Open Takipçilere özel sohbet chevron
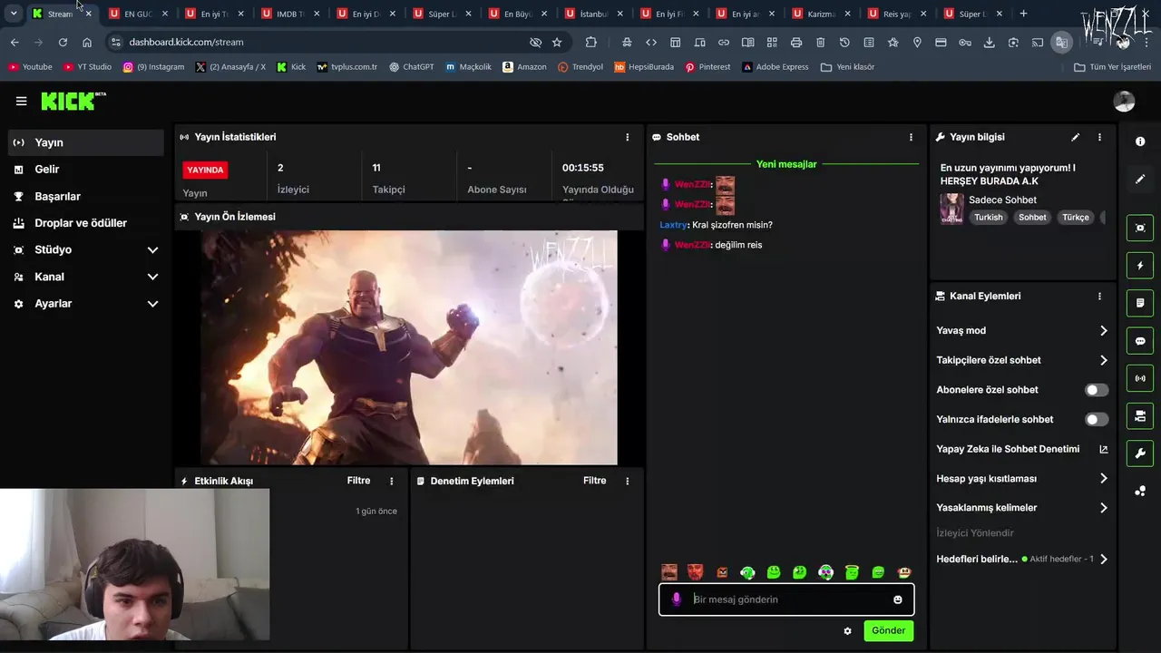Image resolution: width=1161 pixels, height=653 pixels. [x=1104, y=360]
